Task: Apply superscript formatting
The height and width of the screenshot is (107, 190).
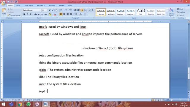Action: coord(42,14)
